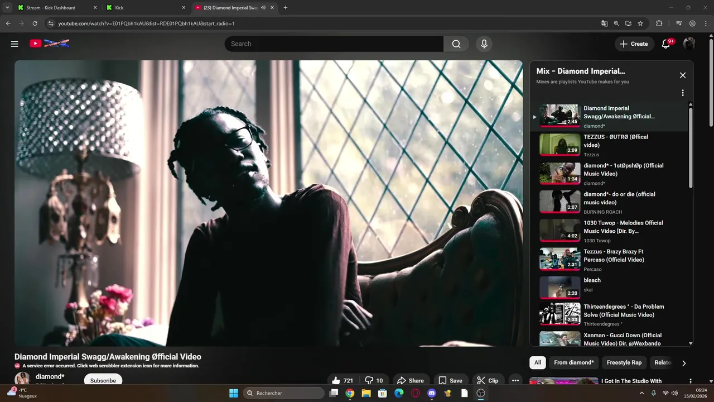Image resolution: width=714 pixels, height=402 pixels.
Task: Open Chrome three-dot main menu
Action: click(x=706, y=23)
